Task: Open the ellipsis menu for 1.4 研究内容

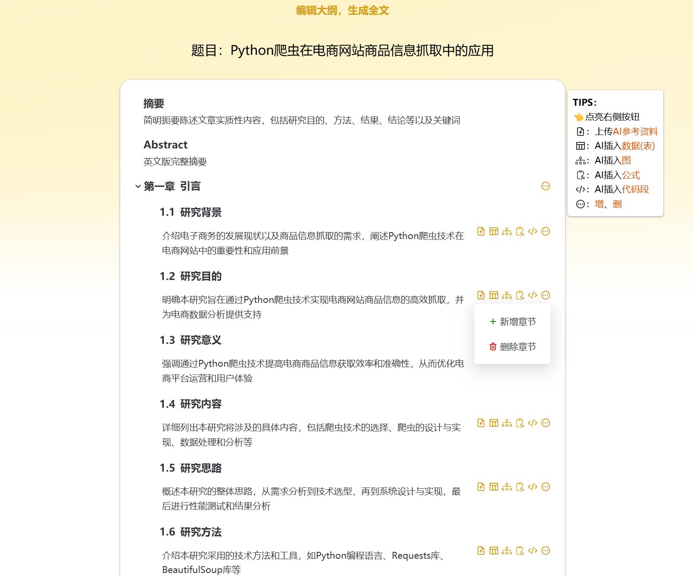Action: (545, 423)
